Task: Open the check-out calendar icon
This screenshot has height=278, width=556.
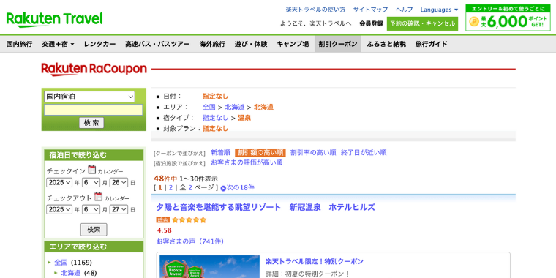Action: [x=98, y=197]
